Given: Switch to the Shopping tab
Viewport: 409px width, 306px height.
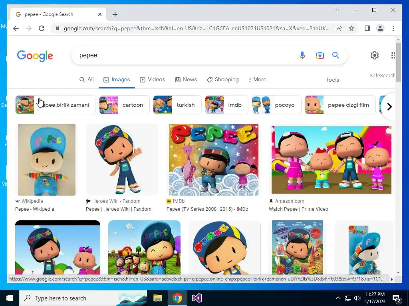Looking at the screenshot, I should pyautogui.click(x=223, y=79).
